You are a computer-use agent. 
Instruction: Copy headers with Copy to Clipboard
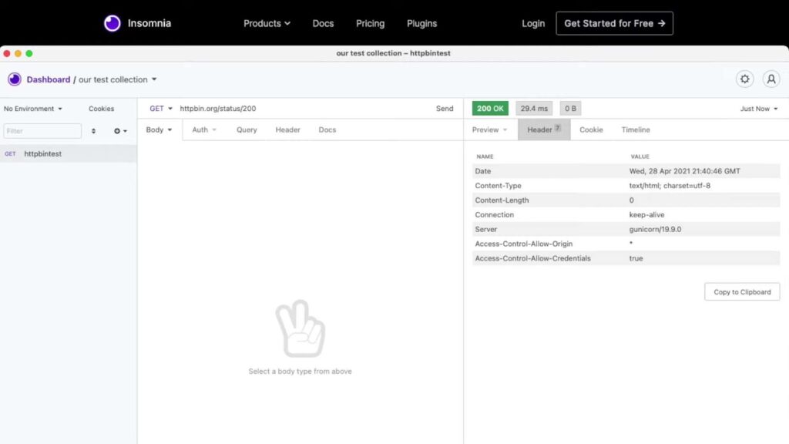point(742,292)
